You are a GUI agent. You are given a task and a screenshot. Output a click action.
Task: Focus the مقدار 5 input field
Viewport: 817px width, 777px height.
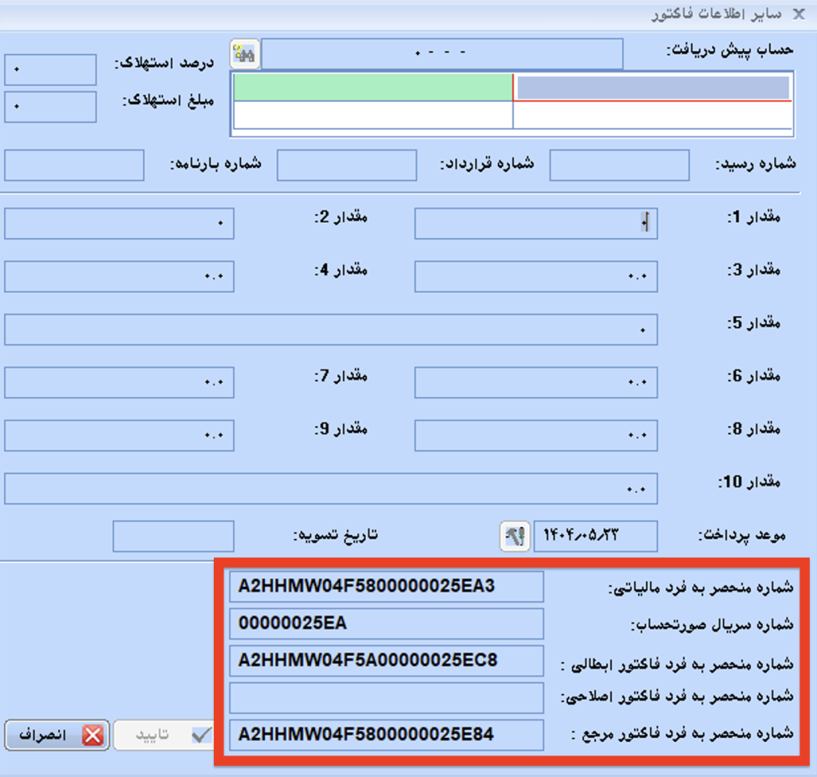pyautogui.click(x=331, y=330)
